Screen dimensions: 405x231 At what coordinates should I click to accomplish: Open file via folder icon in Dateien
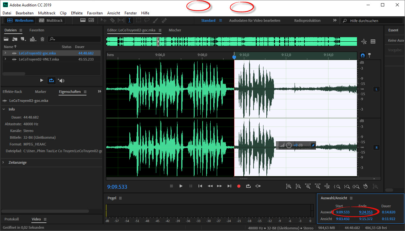[x=6, y=39]
